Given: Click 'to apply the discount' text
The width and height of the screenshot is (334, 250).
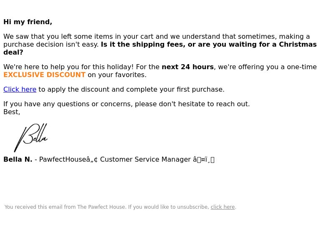Looking at the screenshot, I should click(132, 90).
